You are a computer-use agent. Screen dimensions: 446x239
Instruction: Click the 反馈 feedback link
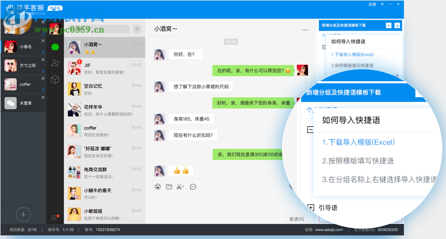372,4
